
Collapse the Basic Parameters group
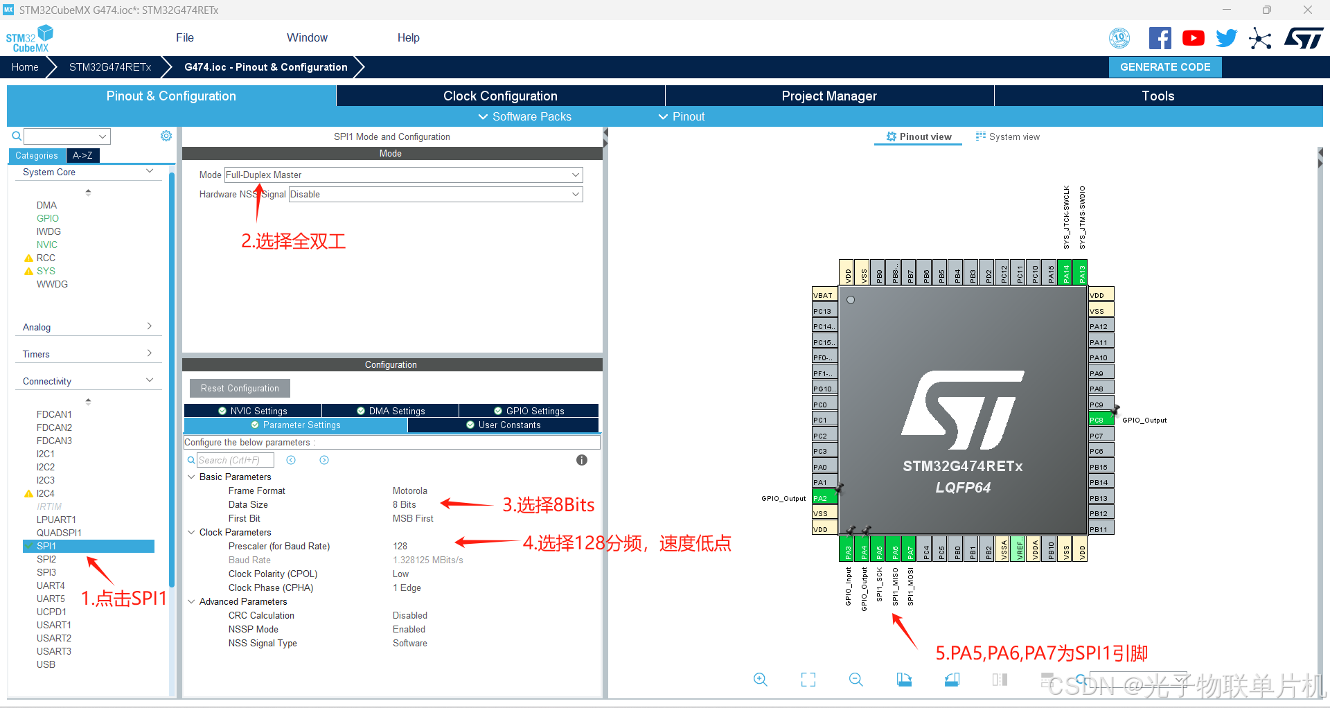tap(191, 477)
